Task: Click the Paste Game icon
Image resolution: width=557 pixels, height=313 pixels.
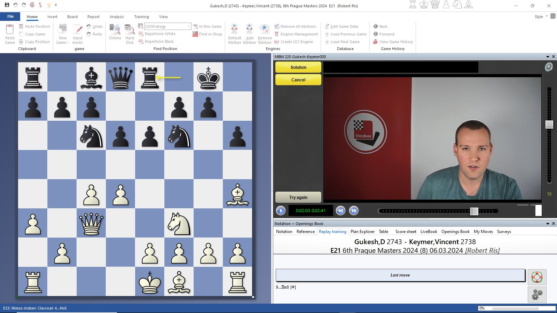Action: (x=10, y=30)
